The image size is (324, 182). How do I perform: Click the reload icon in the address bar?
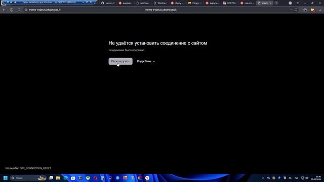19,10
